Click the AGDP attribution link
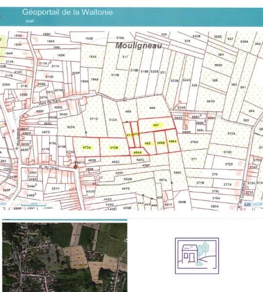 pyautogui.click(x=258, y=204)
